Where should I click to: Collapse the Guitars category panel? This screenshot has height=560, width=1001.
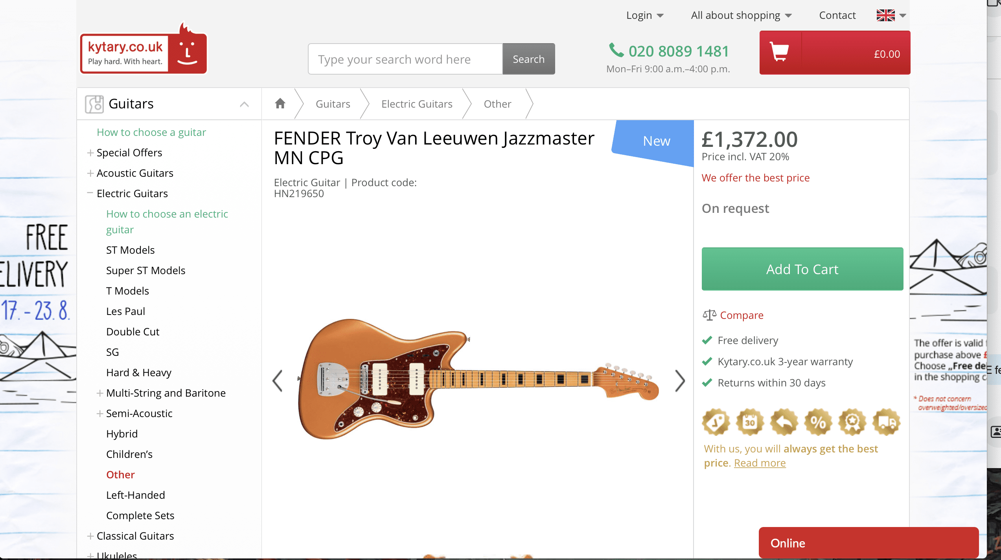tap(244, 104)
